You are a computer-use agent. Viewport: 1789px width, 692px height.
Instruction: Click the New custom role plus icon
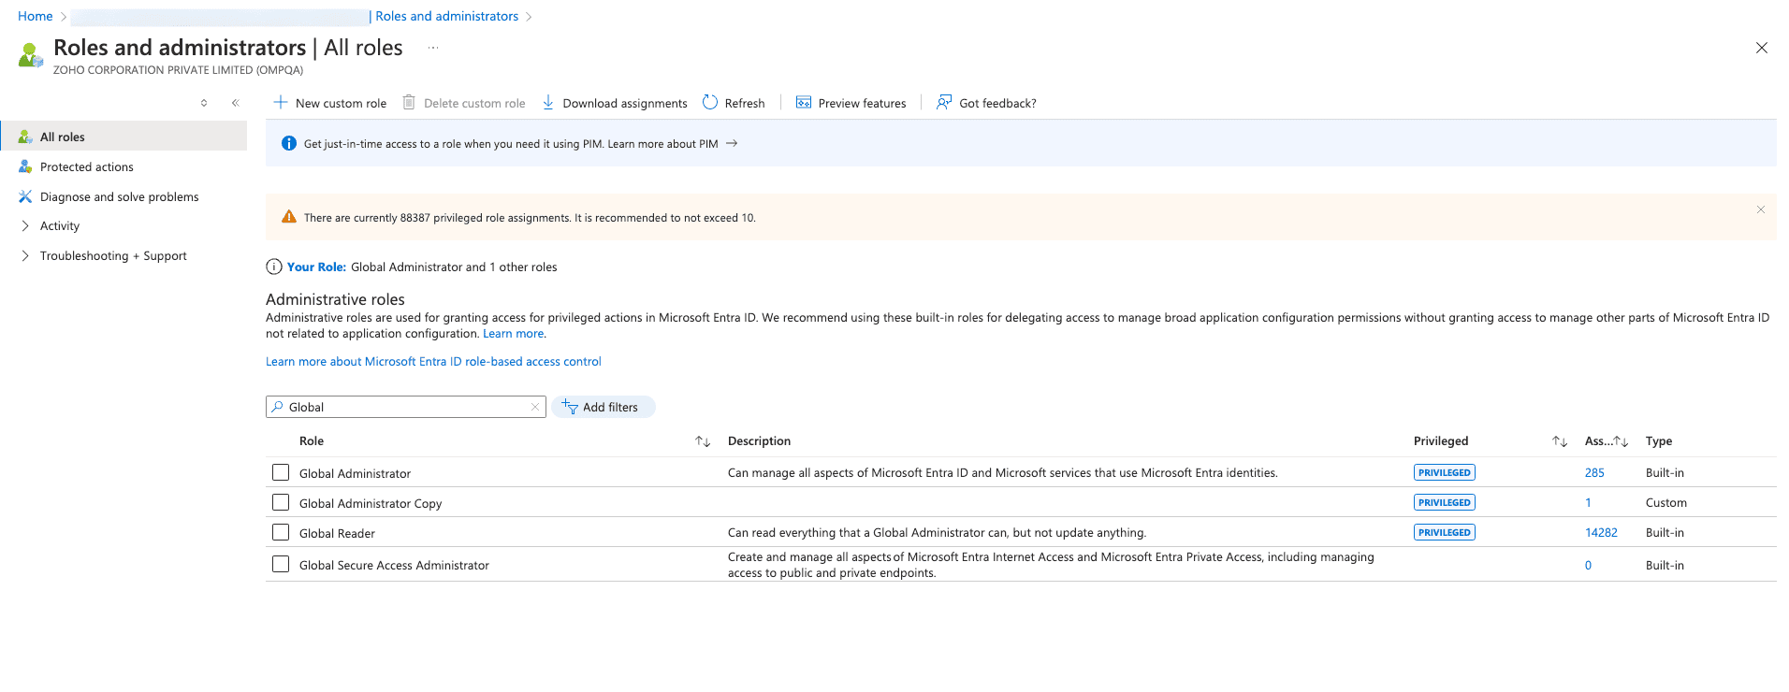click(x=280, y=103)
